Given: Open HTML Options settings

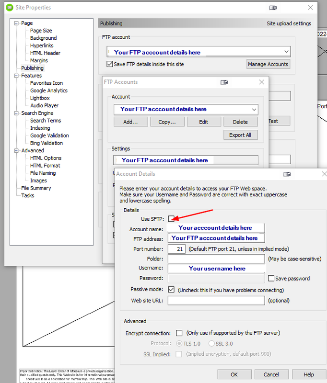Looking at the screenshot, I should pyautogui.click(x=46, y=158).
